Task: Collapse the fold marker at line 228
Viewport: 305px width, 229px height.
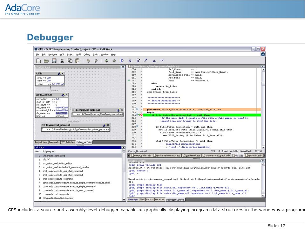Action: (x=137, y=126)
